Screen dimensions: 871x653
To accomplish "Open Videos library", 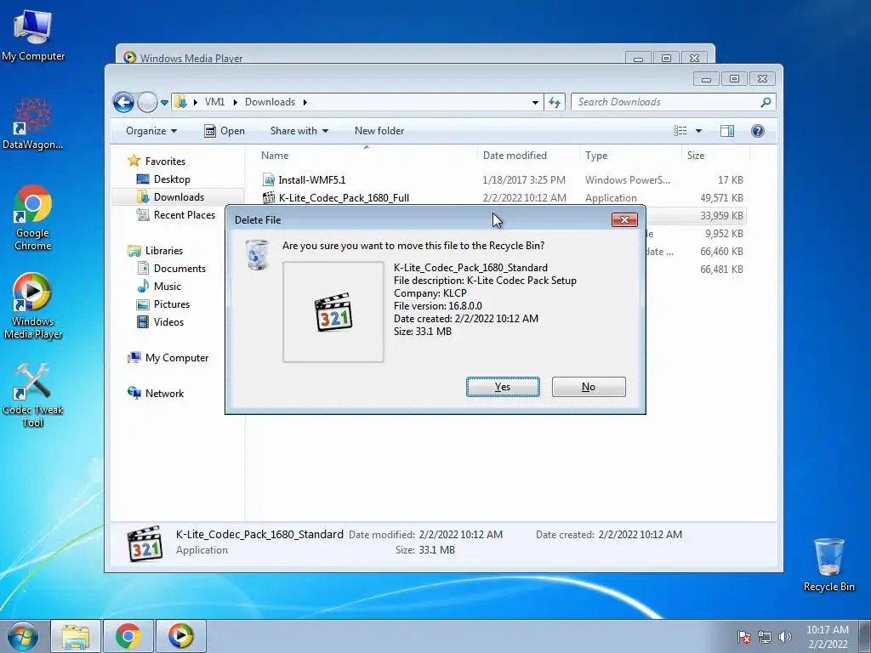I will coord(168,322).
